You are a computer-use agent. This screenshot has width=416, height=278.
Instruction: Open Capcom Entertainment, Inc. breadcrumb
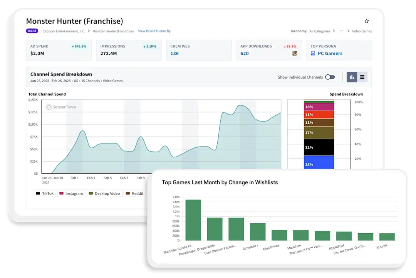click(x=64, y=31)
